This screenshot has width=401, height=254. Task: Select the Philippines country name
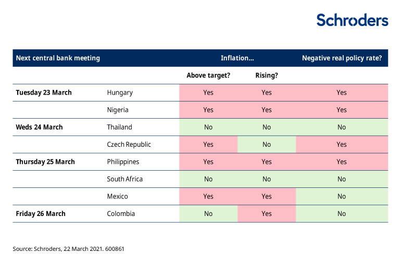[x=122, y=162]
